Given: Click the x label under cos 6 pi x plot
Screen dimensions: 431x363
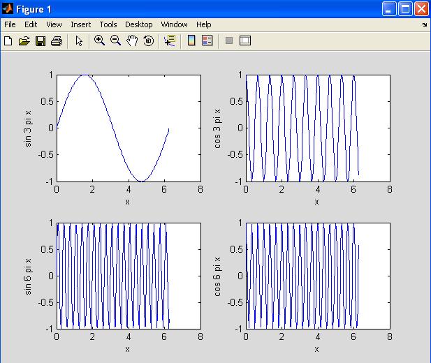Looking at the screenshot, I should point(316,349).
